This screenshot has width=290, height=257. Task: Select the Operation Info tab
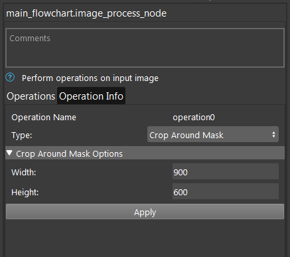click(91, 96)
